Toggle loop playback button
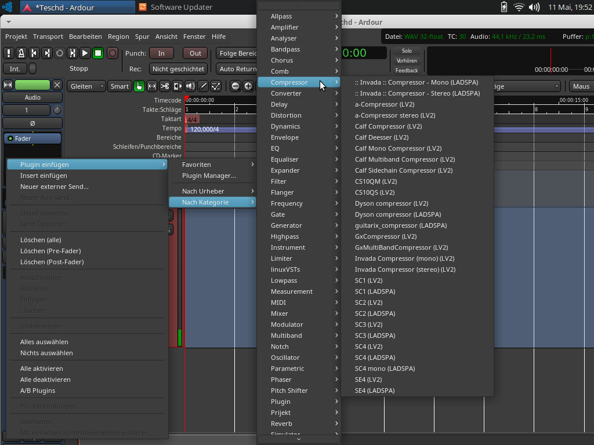This screenshot has width=594, height=445. click(x=60, y=53)
